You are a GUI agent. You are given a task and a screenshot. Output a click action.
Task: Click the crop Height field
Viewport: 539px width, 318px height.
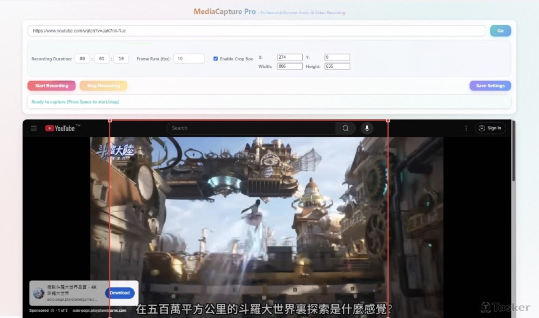337,66
